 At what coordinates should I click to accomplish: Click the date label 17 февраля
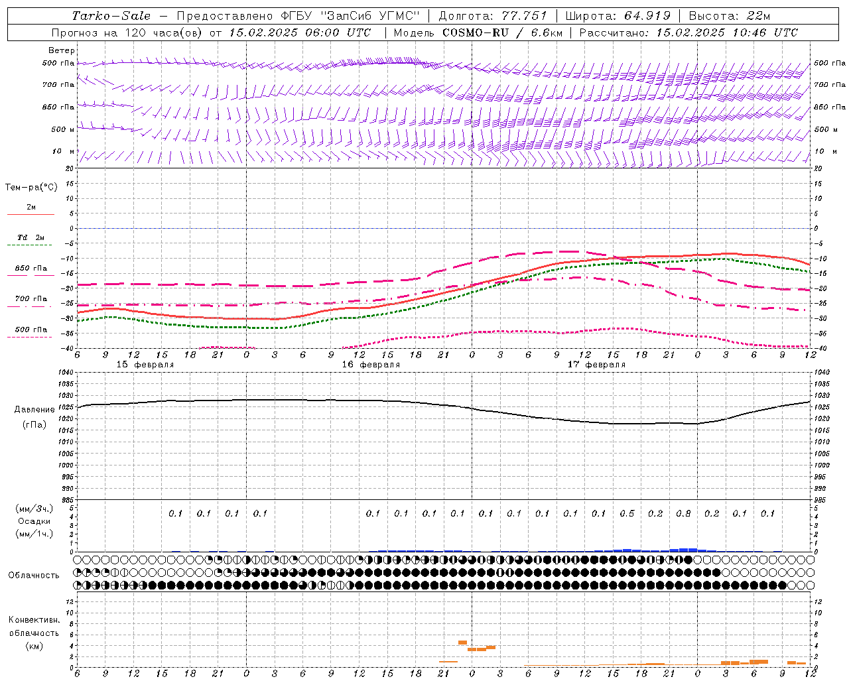click(596, 365)
